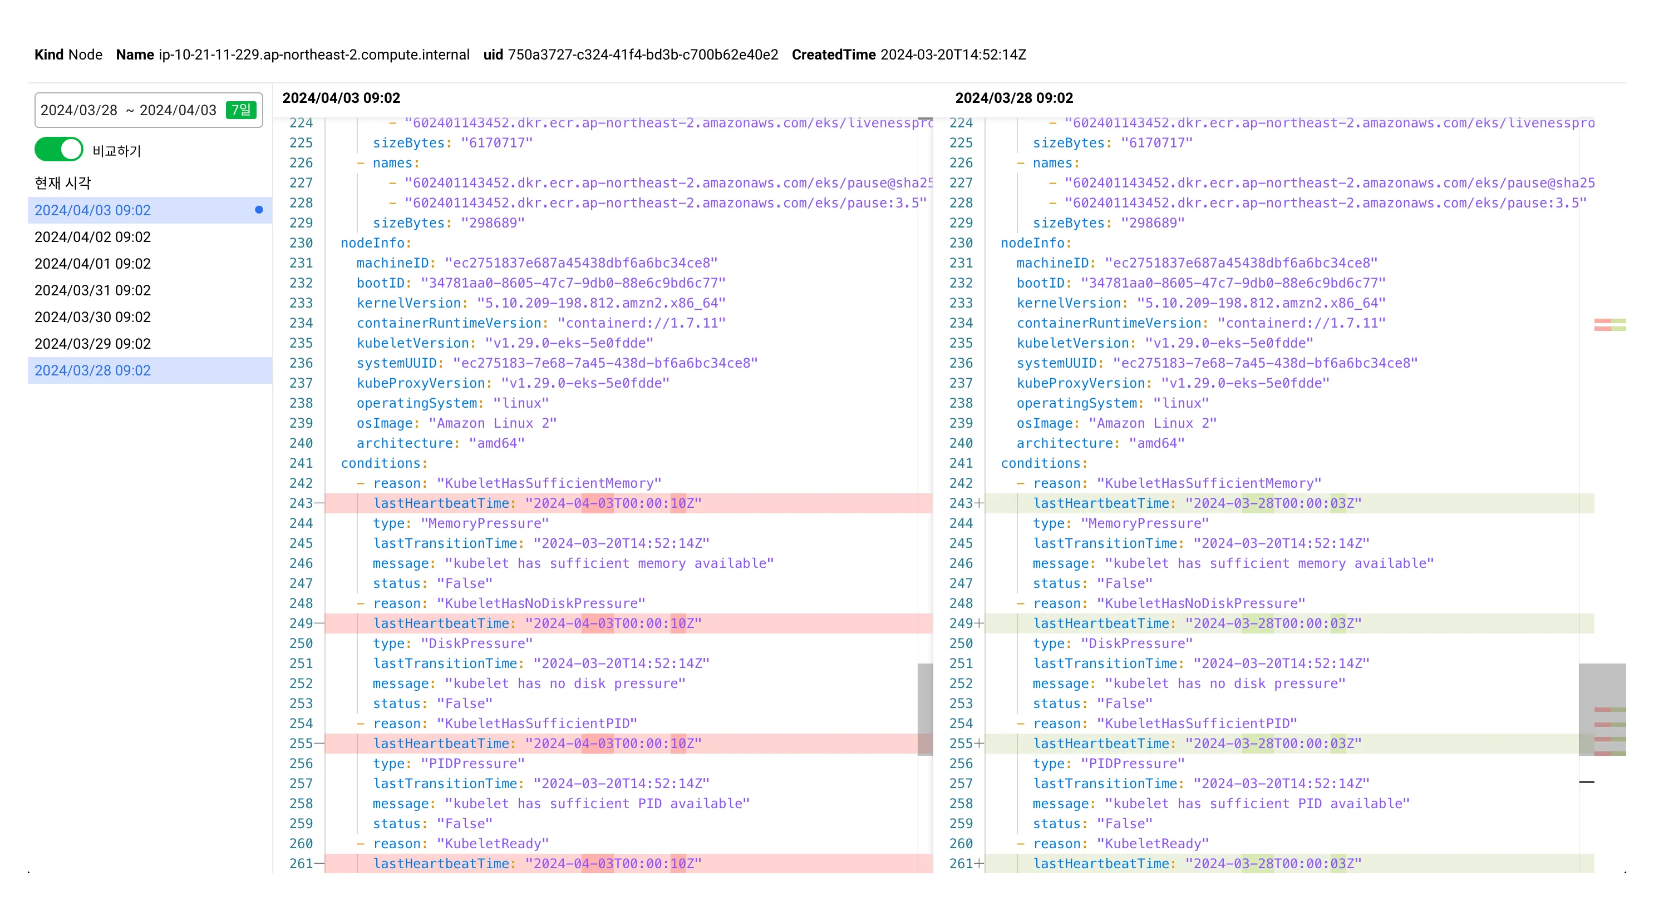Toggle the 비교하기 compare switch

click(58, 150)
